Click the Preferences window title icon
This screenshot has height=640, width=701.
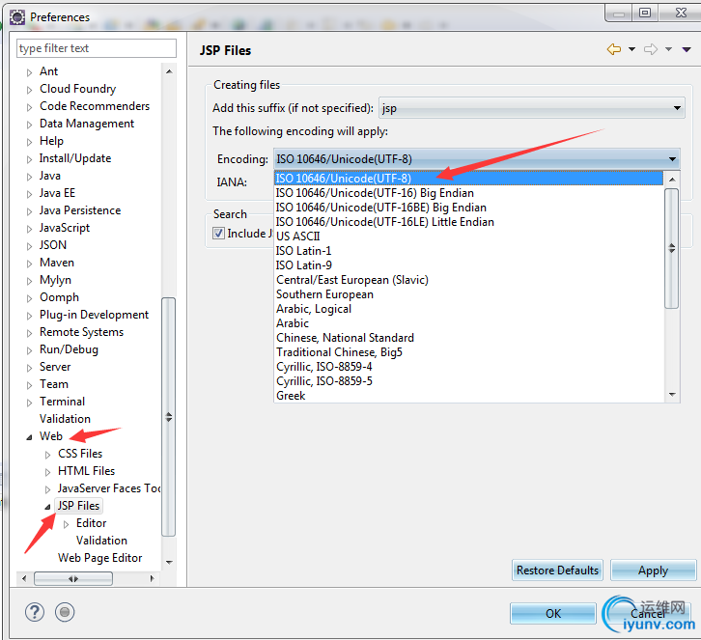[x=17, y=17]
